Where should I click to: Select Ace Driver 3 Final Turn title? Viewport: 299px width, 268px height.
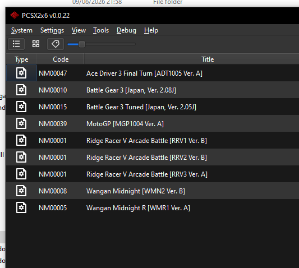click(144, 73)
